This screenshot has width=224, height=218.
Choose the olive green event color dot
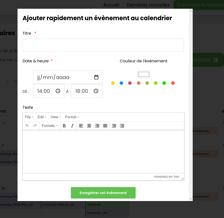point(147,83)
